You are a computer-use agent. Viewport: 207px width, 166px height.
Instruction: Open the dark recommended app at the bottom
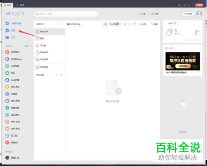[x=12, y=158]
